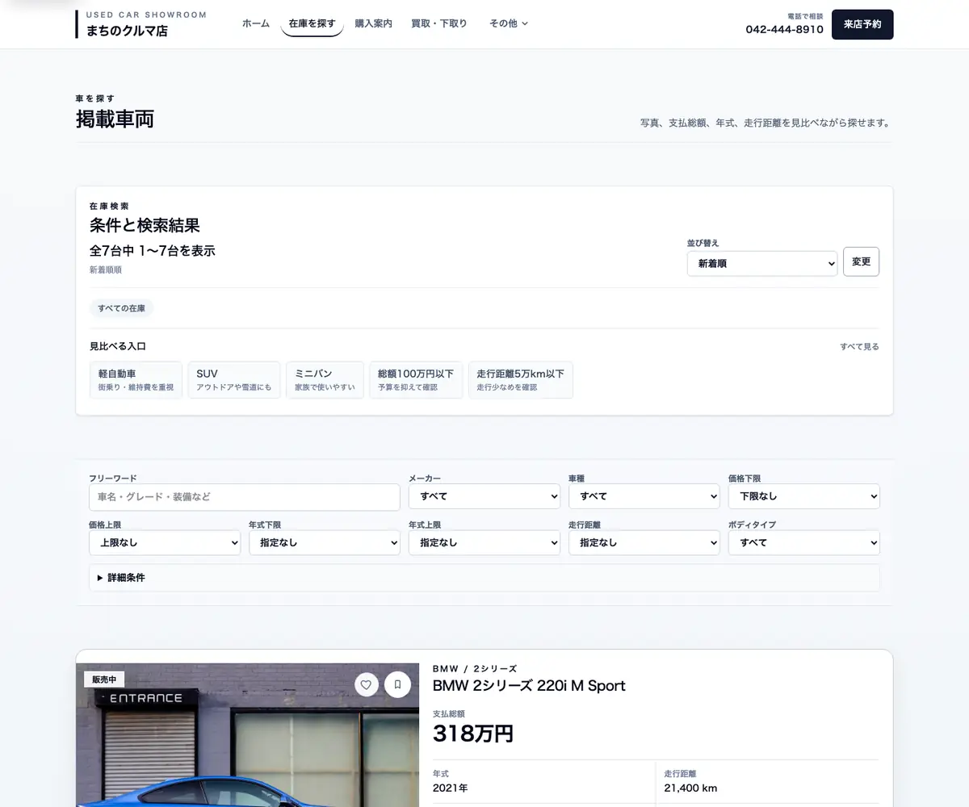Click the 変更 sort button
The image size is (969, 807).
862,261
